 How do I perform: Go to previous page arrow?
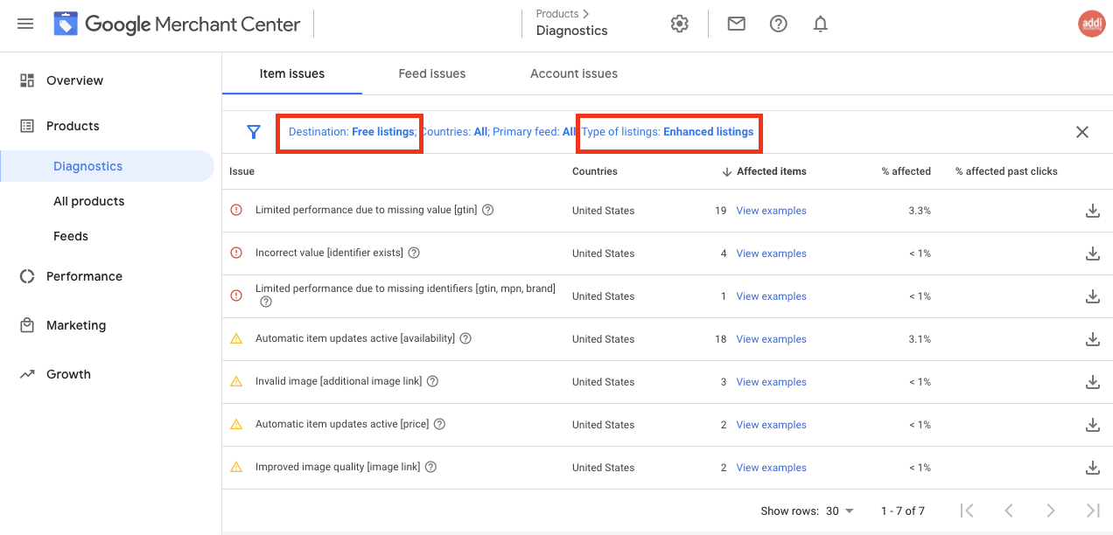(1009, 511)
